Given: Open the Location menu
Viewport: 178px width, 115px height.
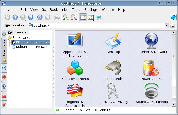Looking at the screenshot, I should coord(10,10).
